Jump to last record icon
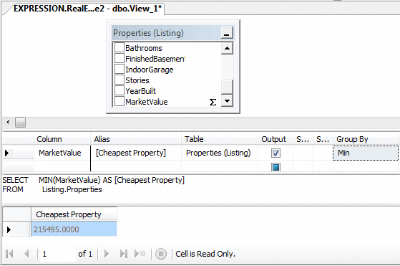Screen dimensions: 400x266 point(124,254)
